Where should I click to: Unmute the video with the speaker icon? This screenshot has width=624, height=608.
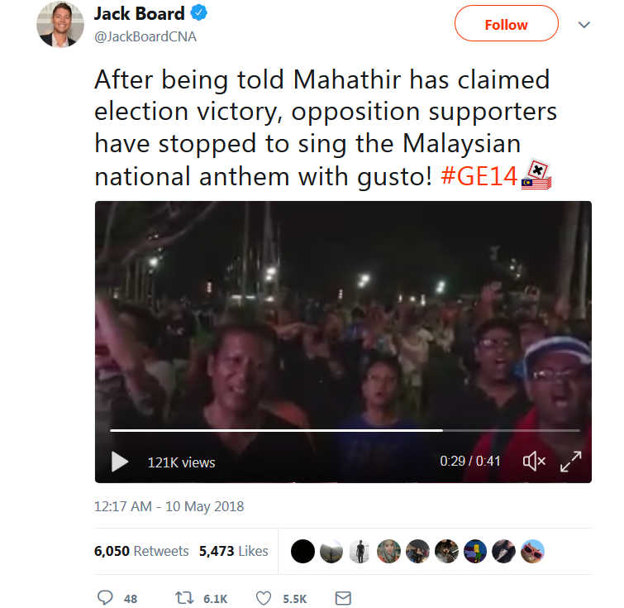coord(534,462)
